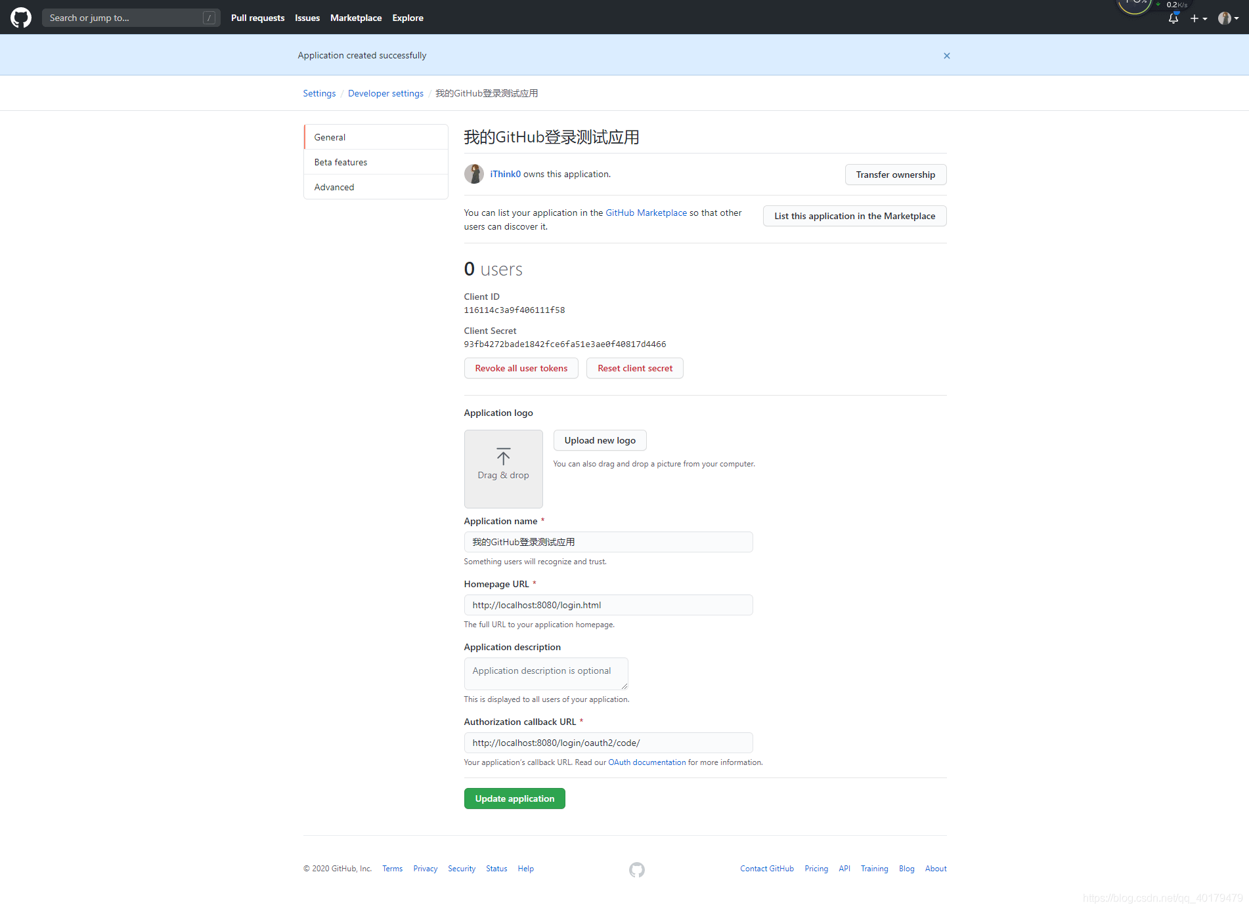The image size is (1249, 910).
Task: Switch to the Advanced tab
Action: (376, 187)
